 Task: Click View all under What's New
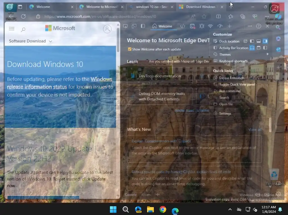255,129
